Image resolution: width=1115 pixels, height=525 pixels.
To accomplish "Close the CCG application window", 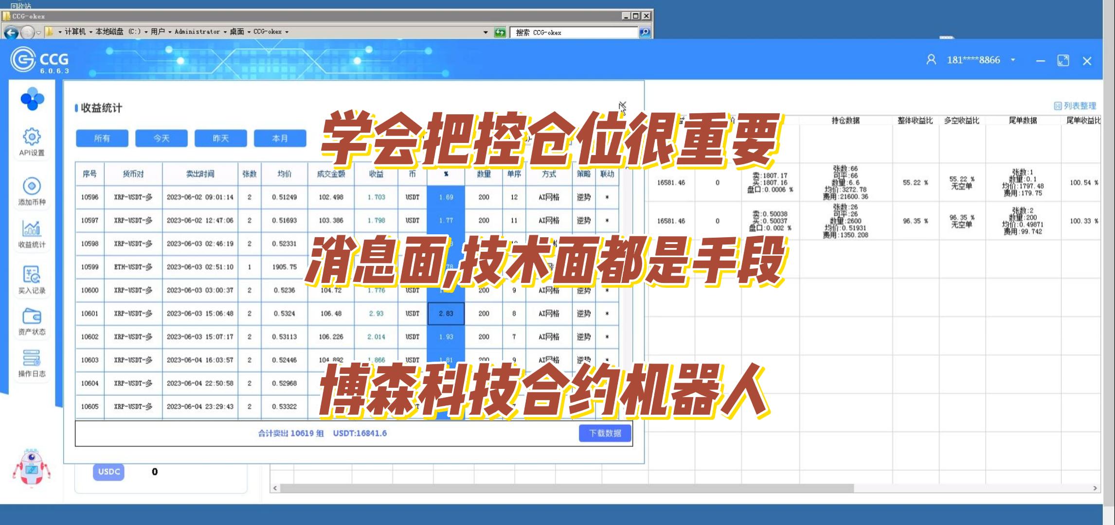I will tap(1087, 61).
